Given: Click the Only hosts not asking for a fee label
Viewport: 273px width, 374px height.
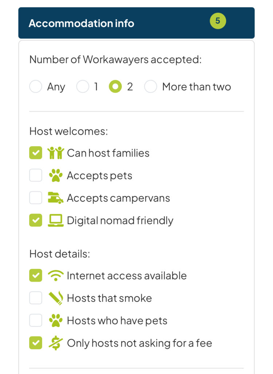Looking at the screenshot, I should (x=139, y=343).
